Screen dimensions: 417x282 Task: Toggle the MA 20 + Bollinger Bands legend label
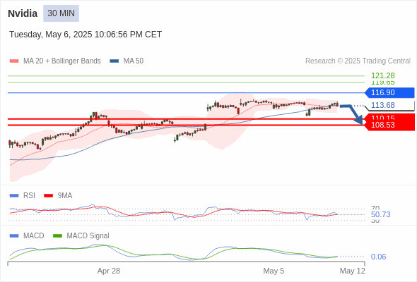tap(62, 61)
